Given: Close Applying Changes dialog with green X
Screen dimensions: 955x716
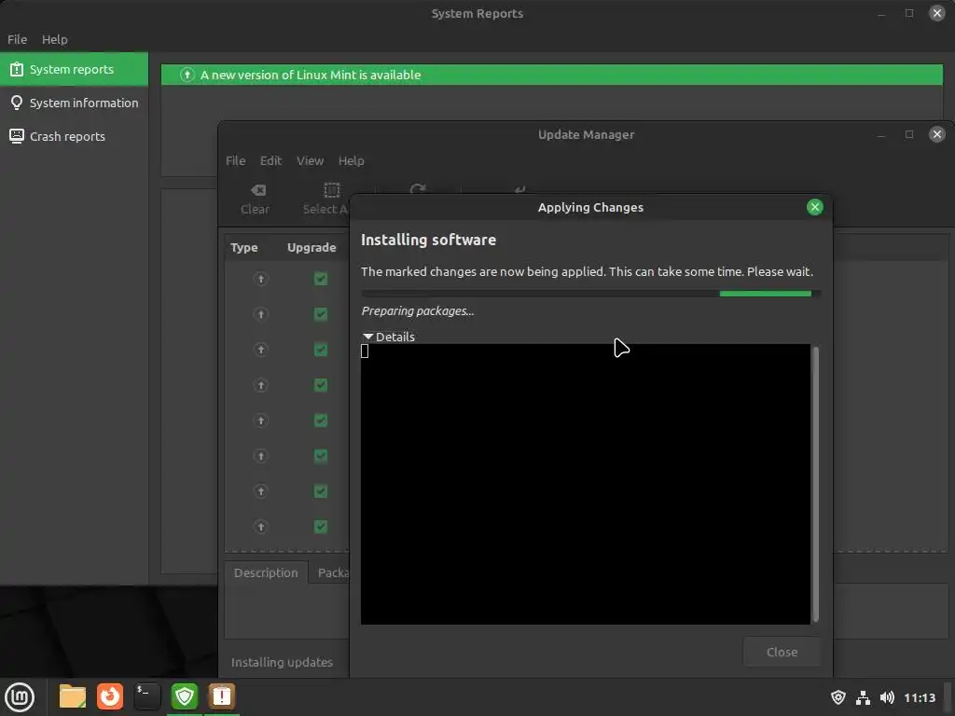Looking at the screenshot, I should (x=815, y=207).
